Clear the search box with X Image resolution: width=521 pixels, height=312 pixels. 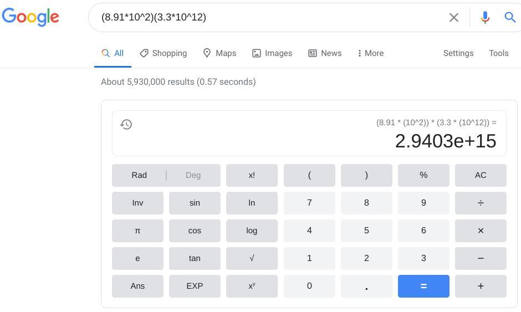click(453, 17)
